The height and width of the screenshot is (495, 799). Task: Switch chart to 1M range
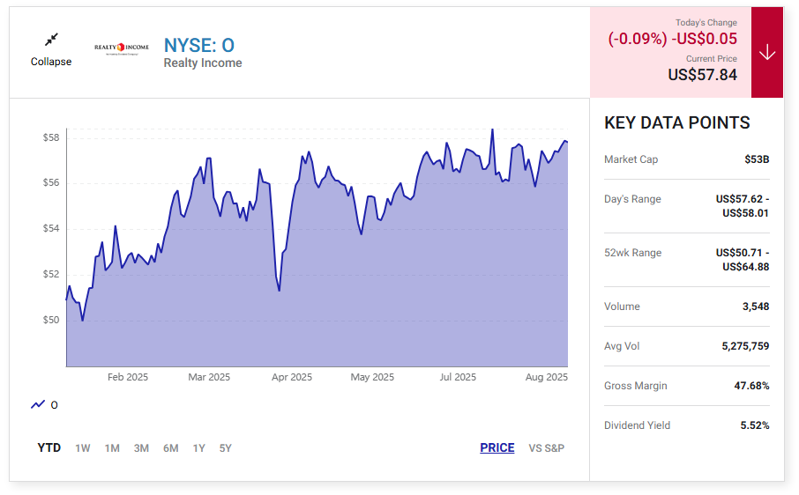pos(112,448)
